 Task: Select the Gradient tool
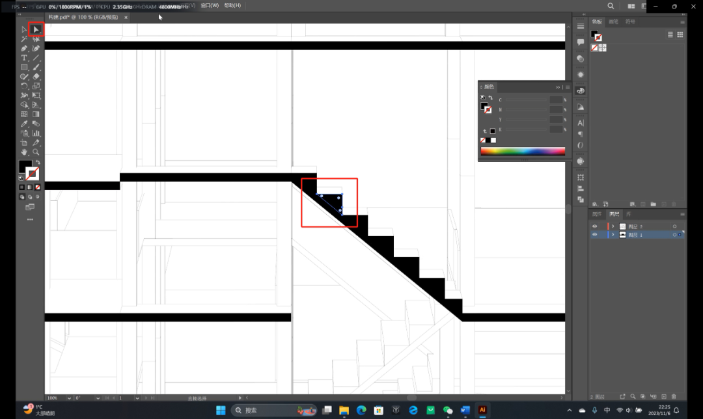pos(36,115)
